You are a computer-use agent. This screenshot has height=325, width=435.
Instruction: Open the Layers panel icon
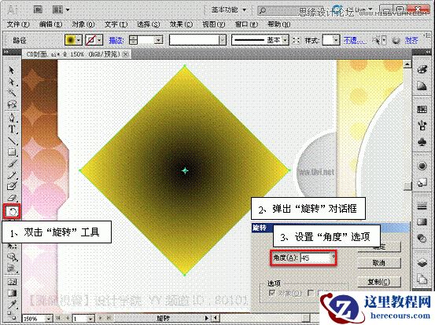tap(422, 262)
